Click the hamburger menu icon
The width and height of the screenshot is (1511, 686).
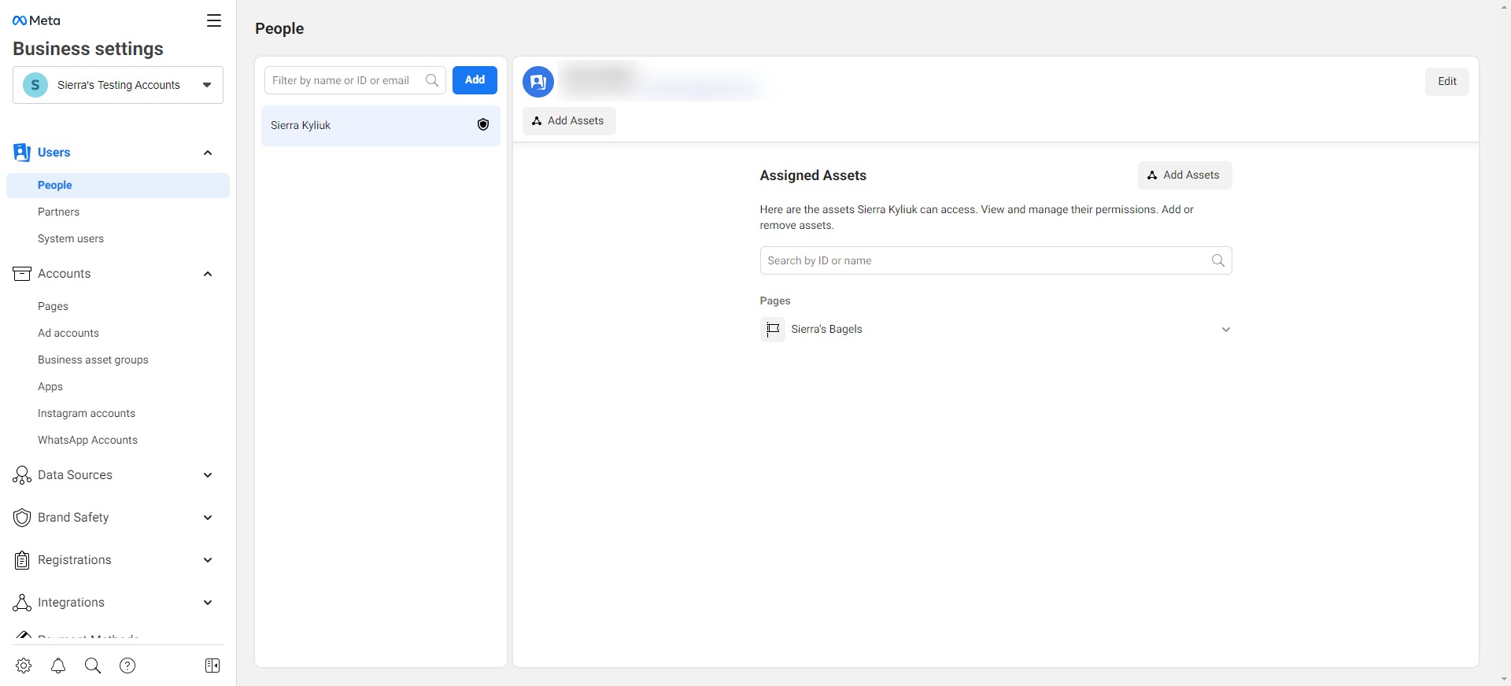(213, 20)
